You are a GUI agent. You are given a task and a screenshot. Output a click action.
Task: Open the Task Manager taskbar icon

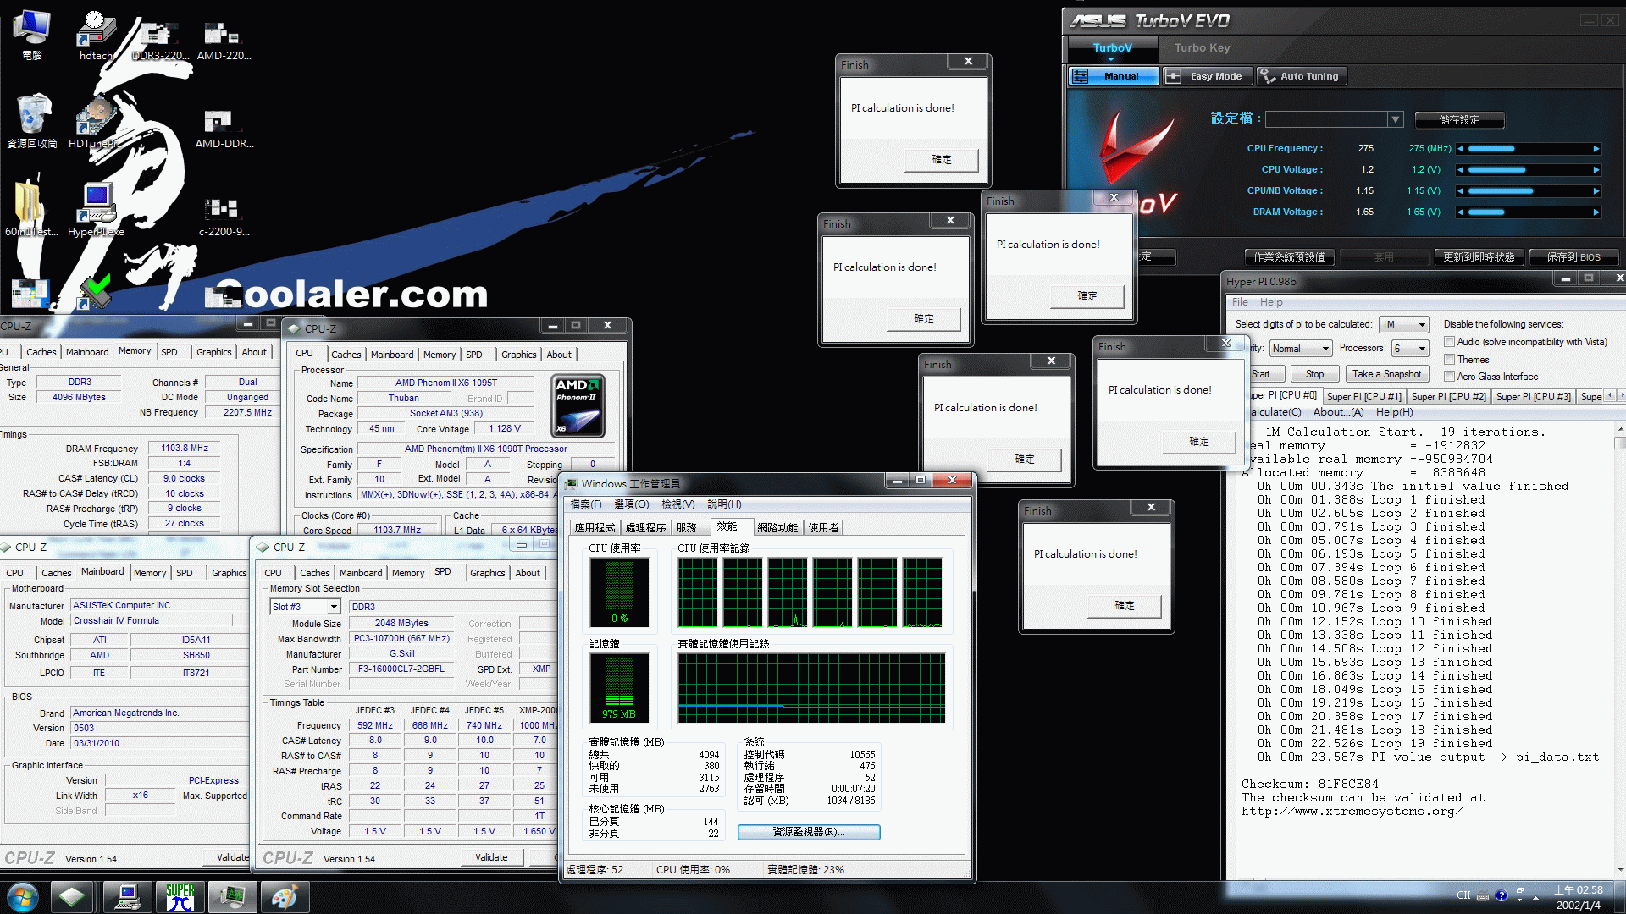[231, 897]
